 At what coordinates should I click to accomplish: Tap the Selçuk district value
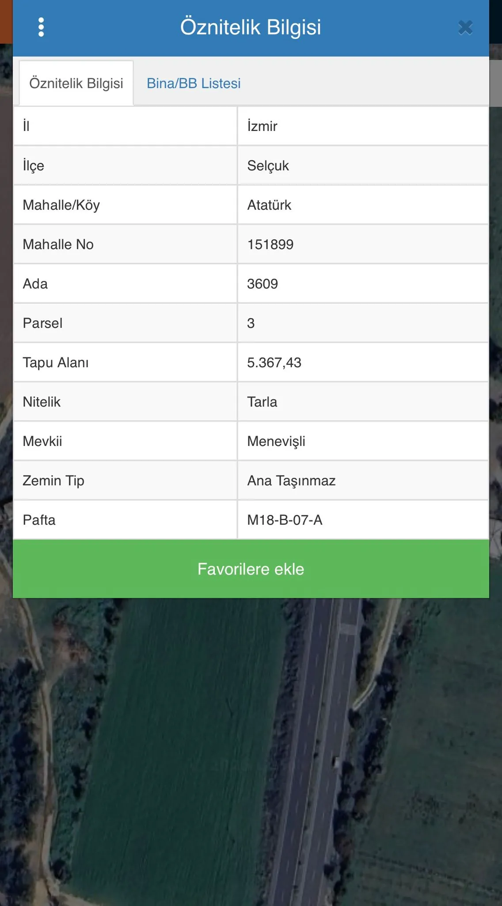[268, 165]
